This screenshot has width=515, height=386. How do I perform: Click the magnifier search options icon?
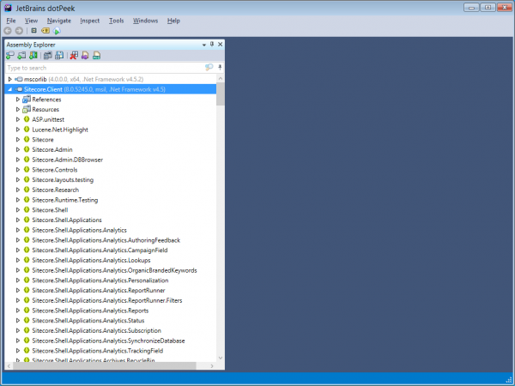point(209,67)
